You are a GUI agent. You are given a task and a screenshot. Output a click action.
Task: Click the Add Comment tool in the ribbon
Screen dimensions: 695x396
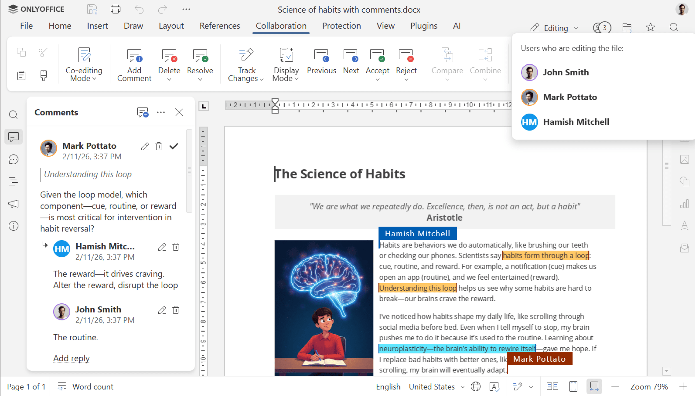tap(134, 64)
